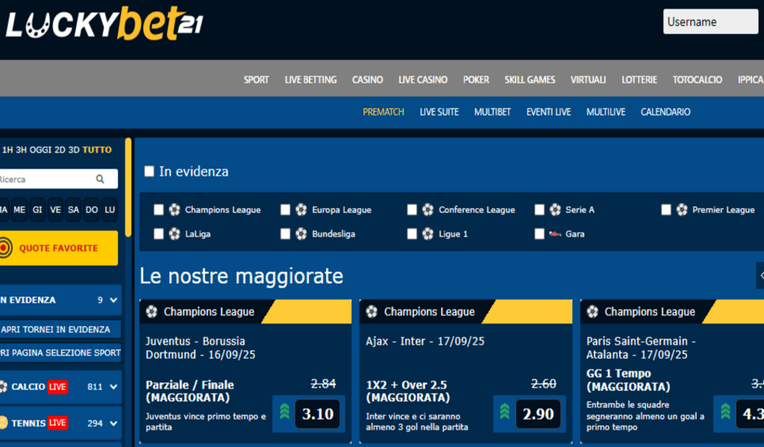Click the Bundesliga soccer ball icon
Image resolution: width=764 pixels, height=447 pixels.
[301, 234]
